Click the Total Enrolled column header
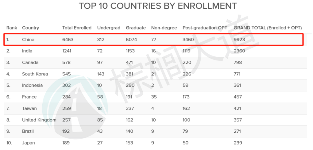 (77, 28)
